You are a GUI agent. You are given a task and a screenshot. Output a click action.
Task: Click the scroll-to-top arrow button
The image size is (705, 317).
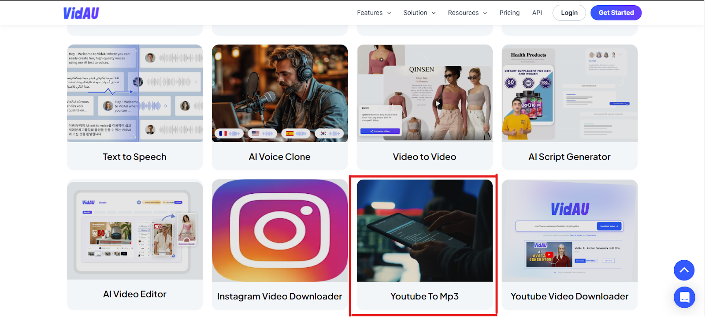coord(684,270)
